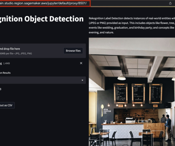Focus the sagemaker.aws URL address bar

click(x=45, y=3)
